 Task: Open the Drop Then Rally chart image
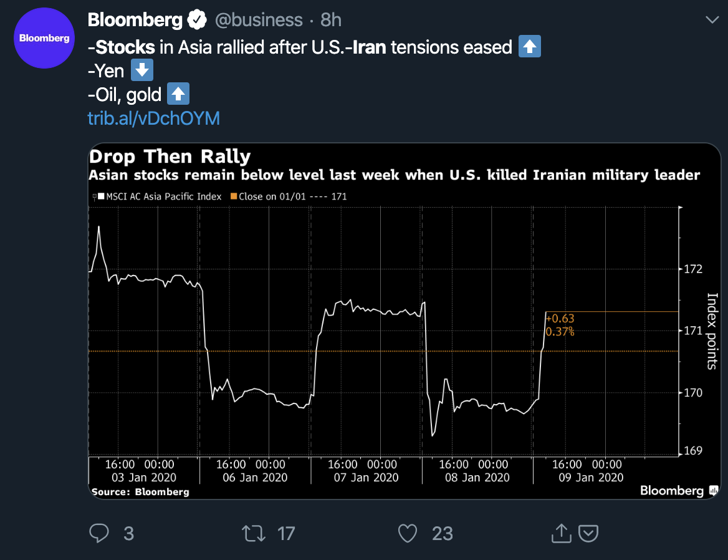click(x=404, y=321)
